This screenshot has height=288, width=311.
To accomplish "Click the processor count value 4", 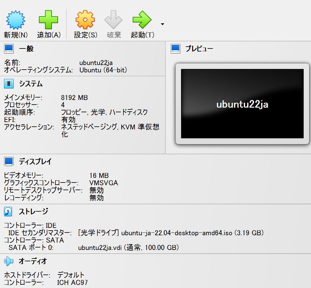I will [63, 105].
